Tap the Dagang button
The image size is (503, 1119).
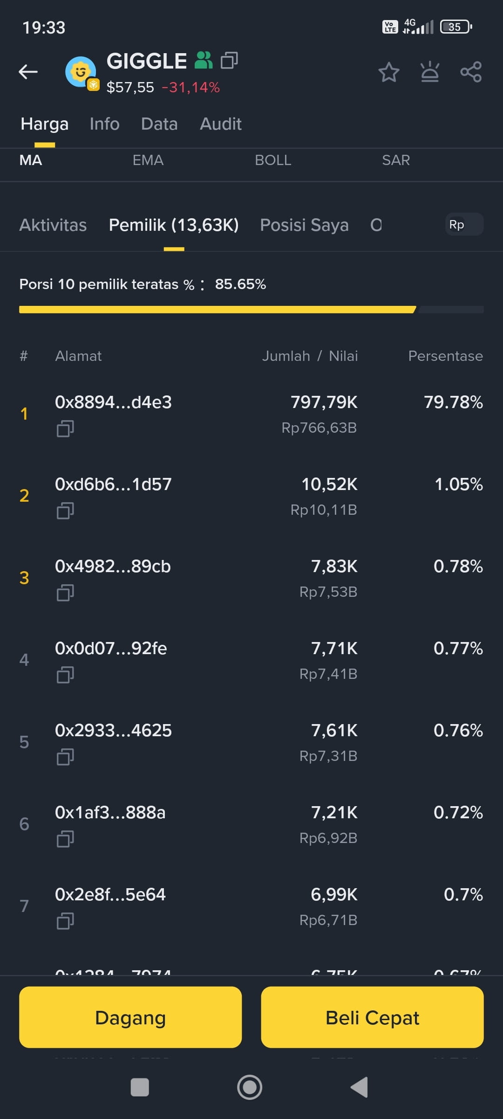pos(130,1018)
